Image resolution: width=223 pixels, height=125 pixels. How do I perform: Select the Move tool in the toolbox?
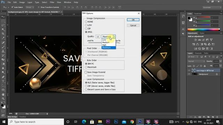(3, 17)
